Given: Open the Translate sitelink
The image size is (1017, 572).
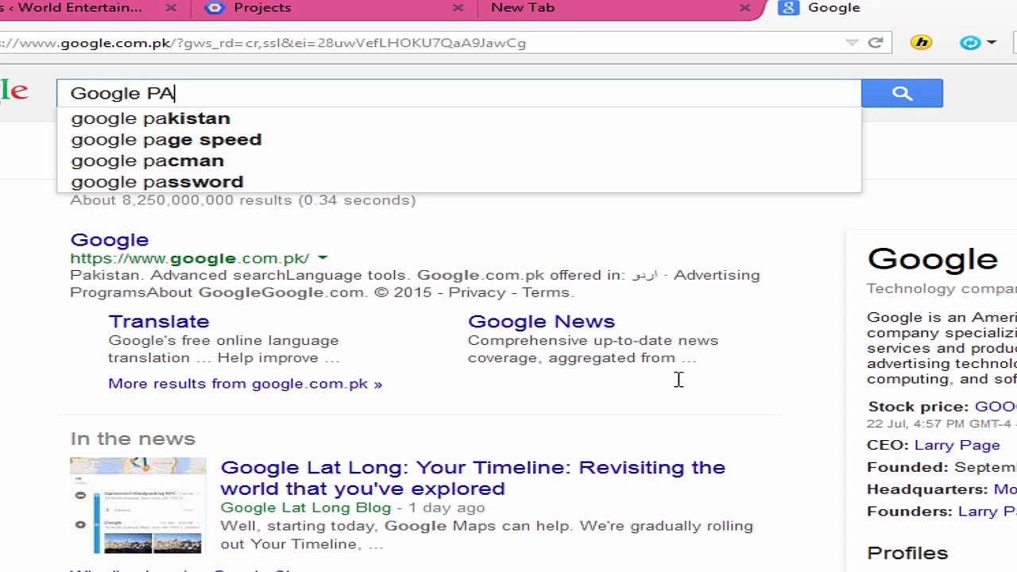Looking at the screenshot, I should click(x=159, y=321).
